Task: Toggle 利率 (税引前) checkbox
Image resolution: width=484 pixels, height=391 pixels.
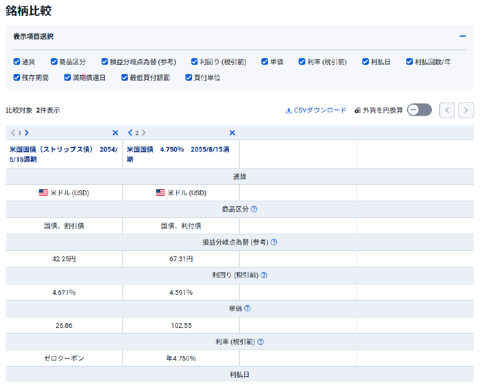Action: coord(302,62)
